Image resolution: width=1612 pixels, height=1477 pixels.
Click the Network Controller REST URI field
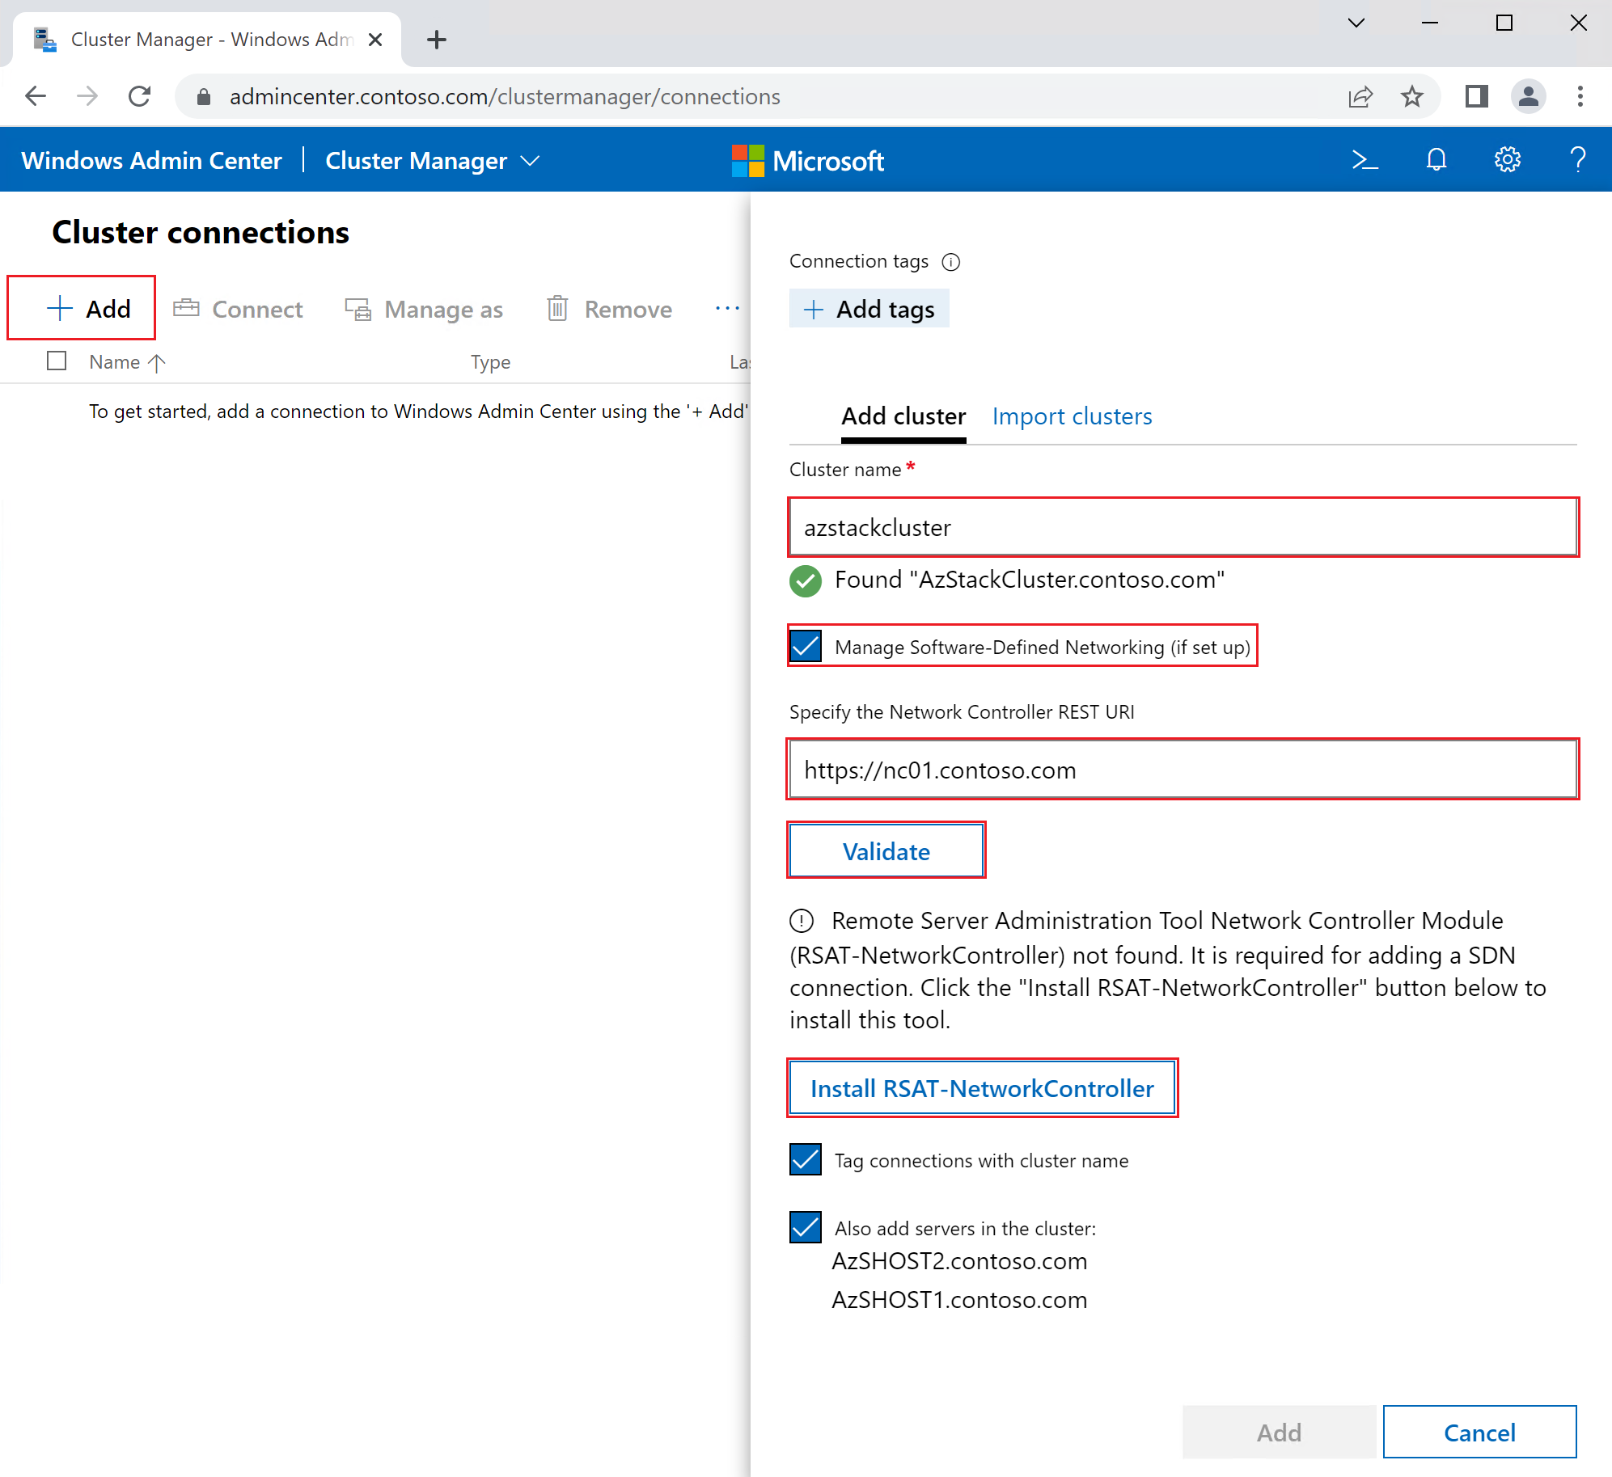coord(1183,770)
